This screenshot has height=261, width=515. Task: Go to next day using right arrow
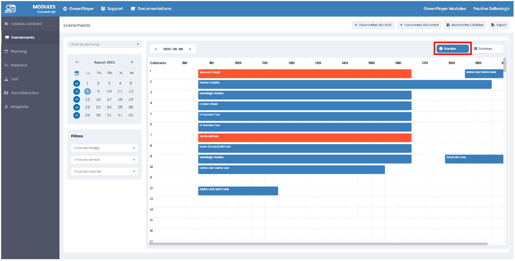pyautogui.click(x=190, y=49)
